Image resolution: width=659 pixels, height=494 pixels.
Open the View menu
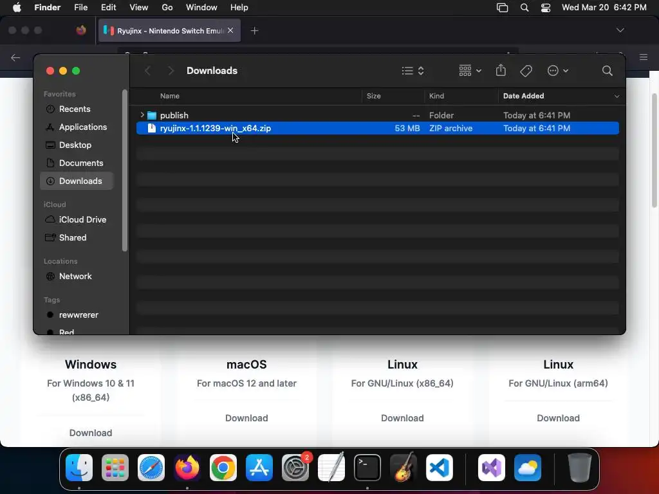[139, 8]
